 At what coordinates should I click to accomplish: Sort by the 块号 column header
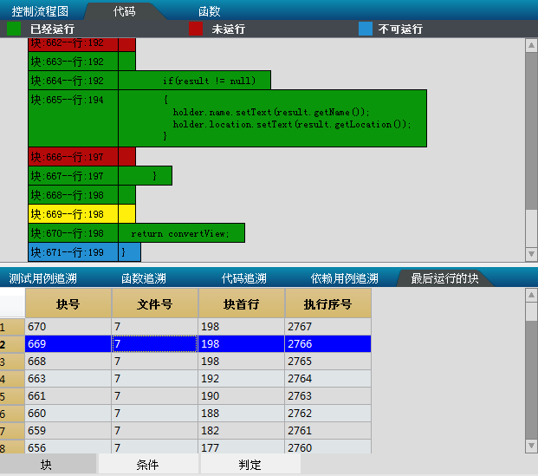point(68,303)
